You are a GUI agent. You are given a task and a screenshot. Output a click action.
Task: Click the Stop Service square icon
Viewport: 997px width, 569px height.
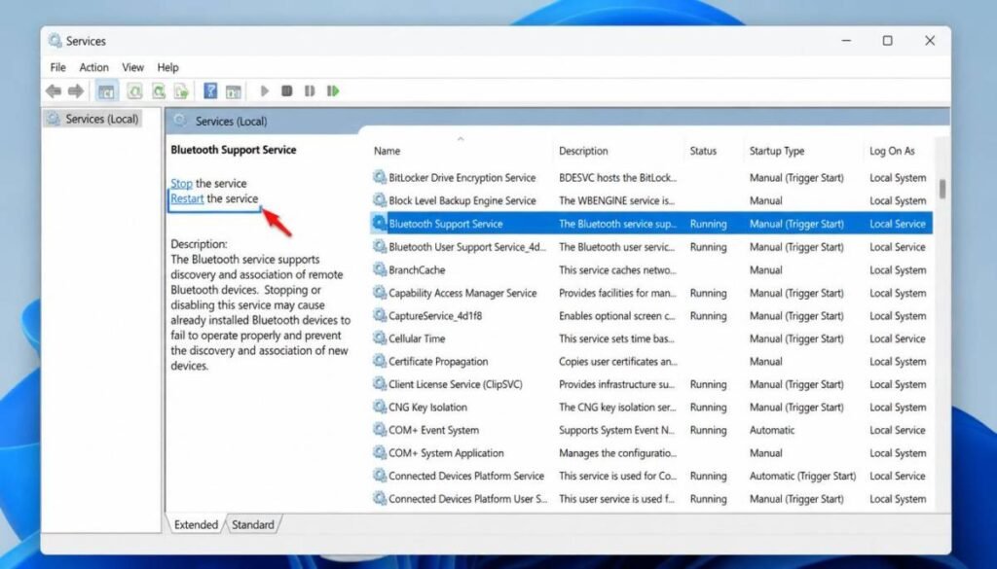coord(287,91)
